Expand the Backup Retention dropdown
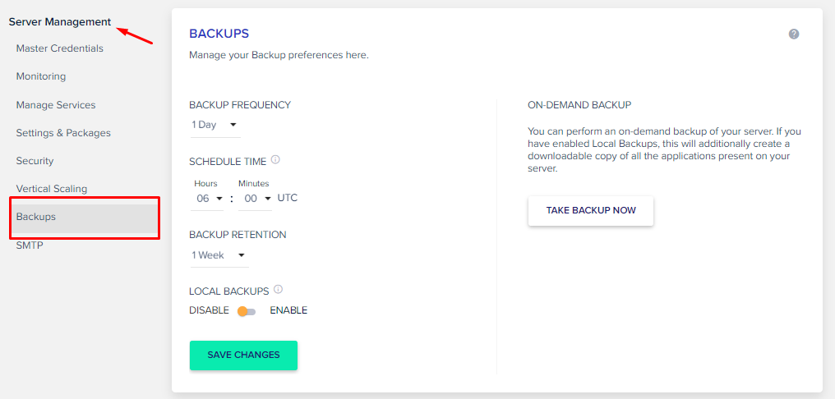This screenshot has width=835, height=399. tap(219, 256)
